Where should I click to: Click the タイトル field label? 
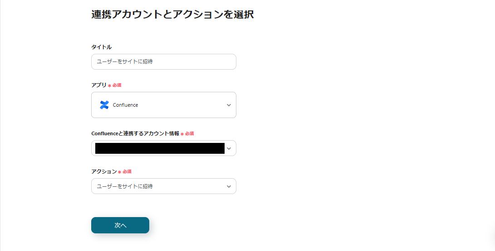(x=101, y=47)
